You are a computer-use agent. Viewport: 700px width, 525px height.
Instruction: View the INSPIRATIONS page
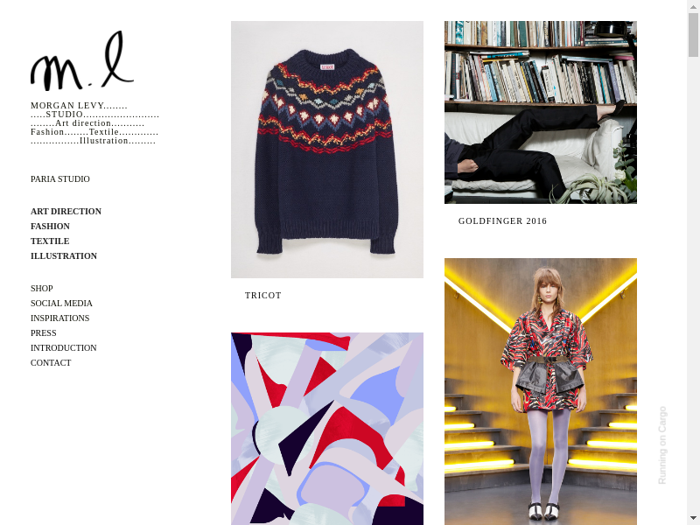pyautogui.click(x=59, y=318)
